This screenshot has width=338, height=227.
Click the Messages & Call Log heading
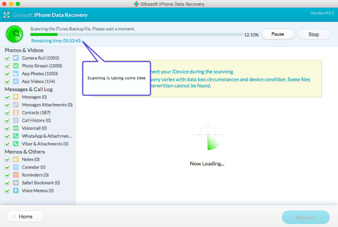pos(29,89)
